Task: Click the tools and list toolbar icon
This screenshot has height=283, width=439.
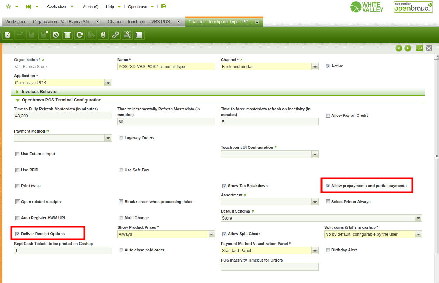Action: [127, 35]
